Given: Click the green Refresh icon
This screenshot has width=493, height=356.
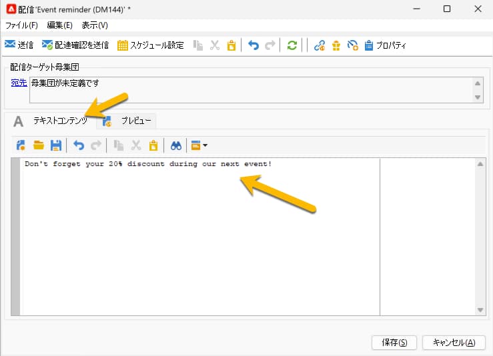Looking at the screenshot, I should (292, 45).
